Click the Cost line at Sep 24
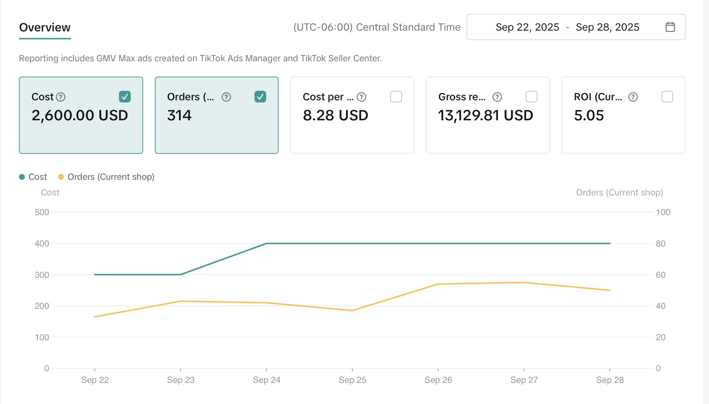This screenshot has width=709, height=404. 267,243
